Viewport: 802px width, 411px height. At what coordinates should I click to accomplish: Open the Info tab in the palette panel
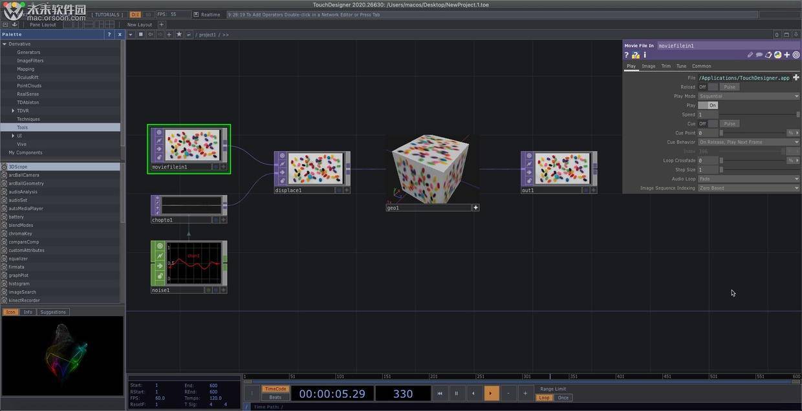28,311
